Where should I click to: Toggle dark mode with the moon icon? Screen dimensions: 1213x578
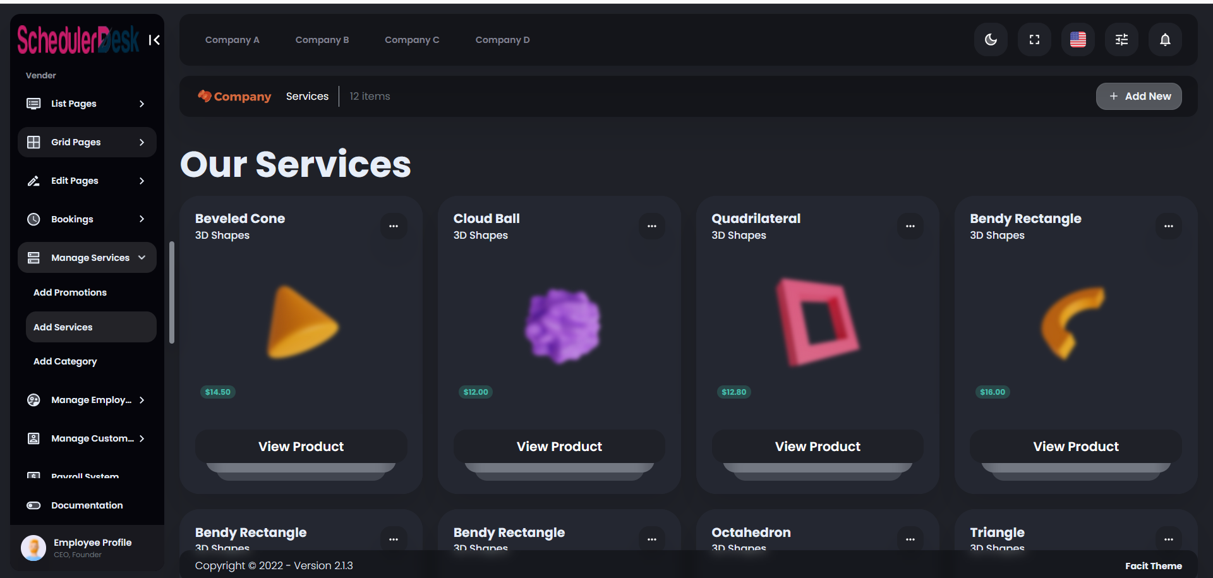pos(991,40)
